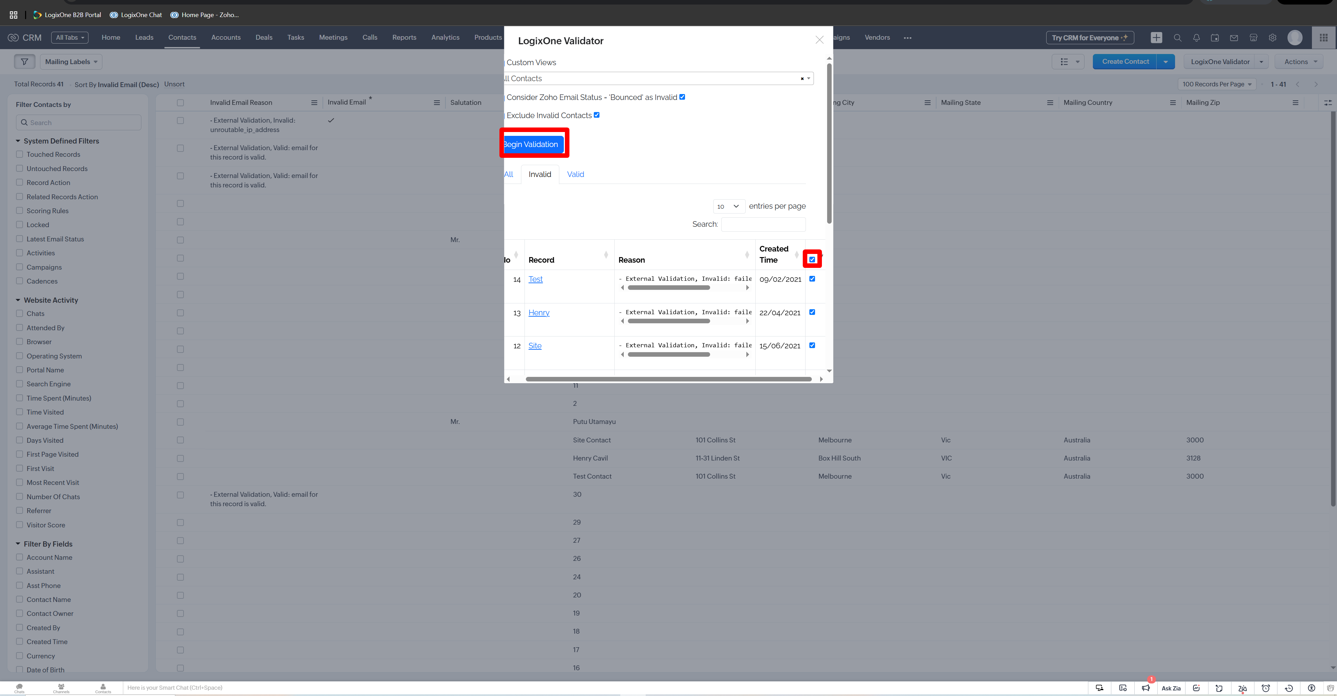1337x696 pixels.
Task: Click the Unsort link
Action: (174, 84)
